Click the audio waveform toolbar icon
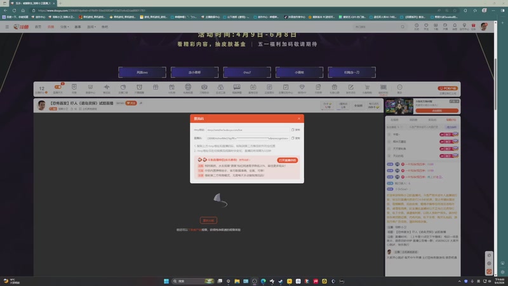 pos(107,87)
